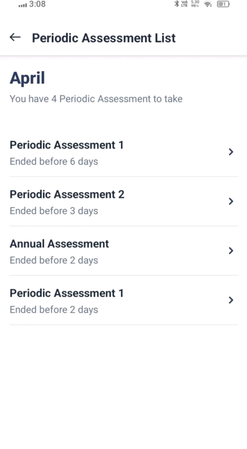
Task: Open Periodic Assessment 1 that ended 6 days ago
Action: click(123, 152)
